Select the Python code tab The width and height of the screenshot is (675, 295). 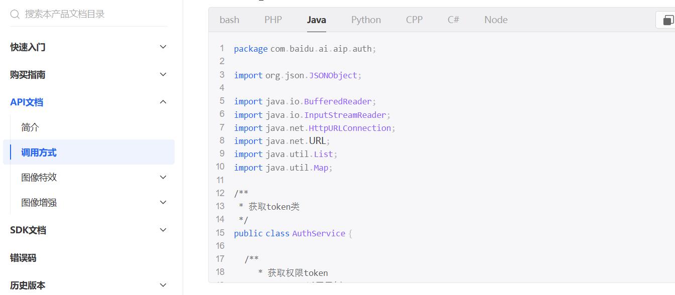click(x=366, y=20)
